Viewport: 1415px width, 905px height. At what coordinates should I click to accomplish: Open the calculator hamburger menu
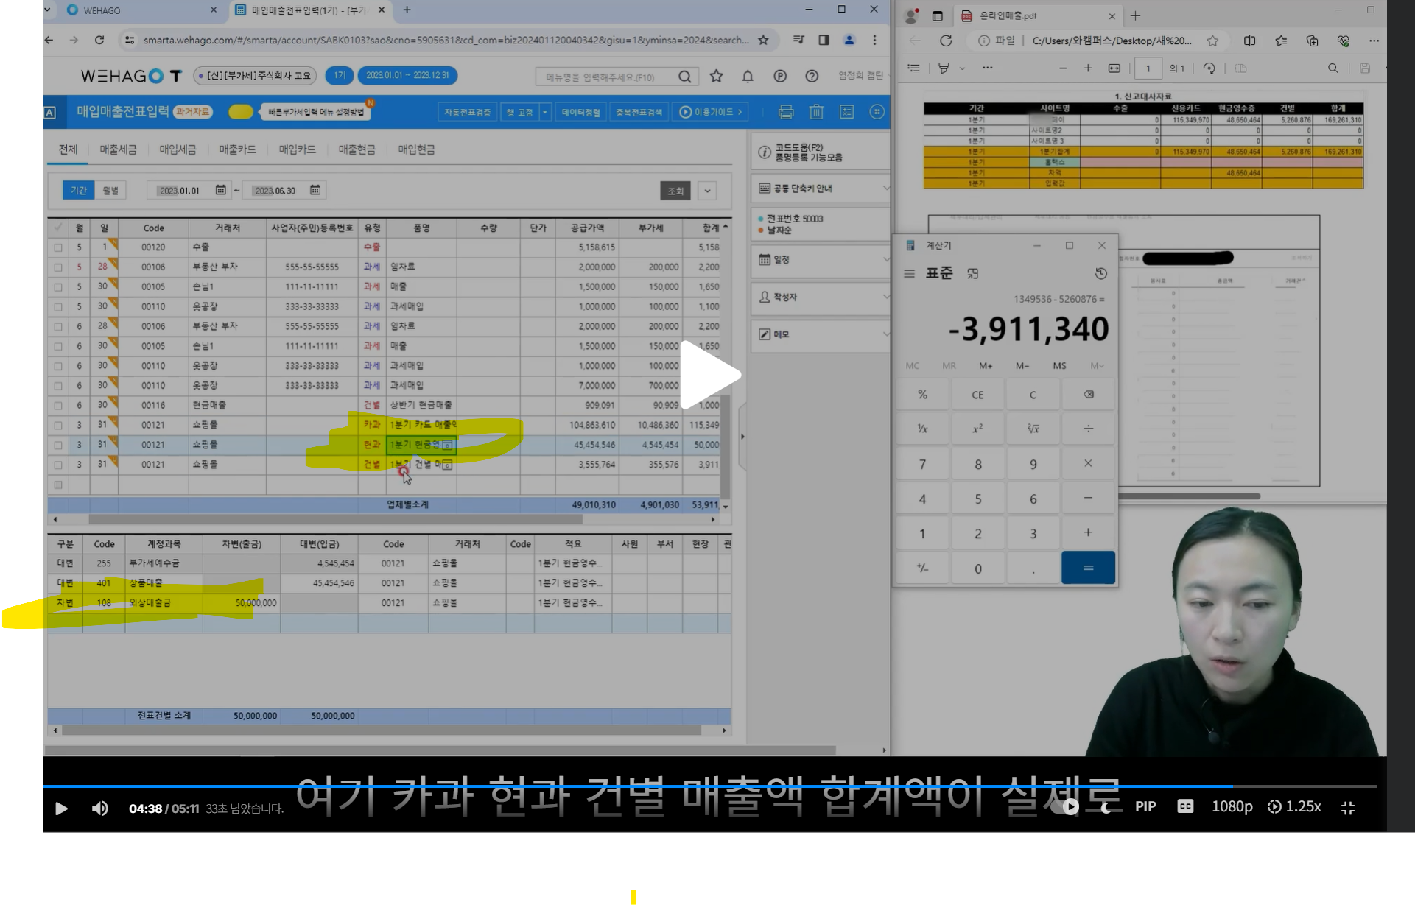909,273
